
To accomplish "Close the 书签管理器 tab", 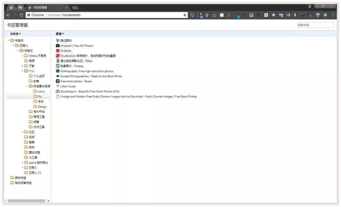I will (x=67, y=8).
